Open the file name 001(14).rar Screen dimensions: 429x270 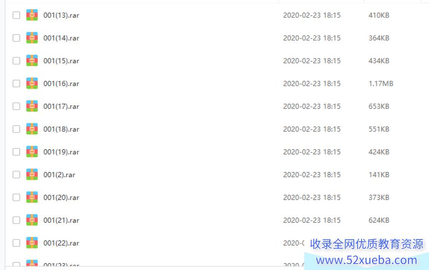pos(61,38)
